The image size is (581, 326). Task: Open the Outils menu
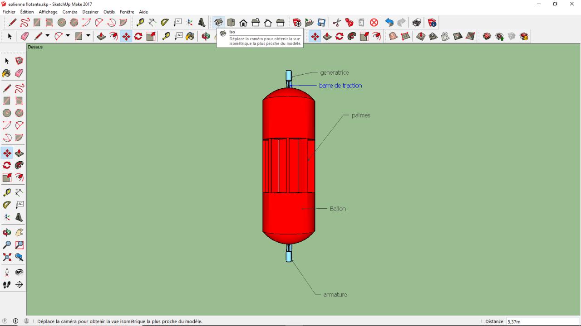click(x=109, y=12)
